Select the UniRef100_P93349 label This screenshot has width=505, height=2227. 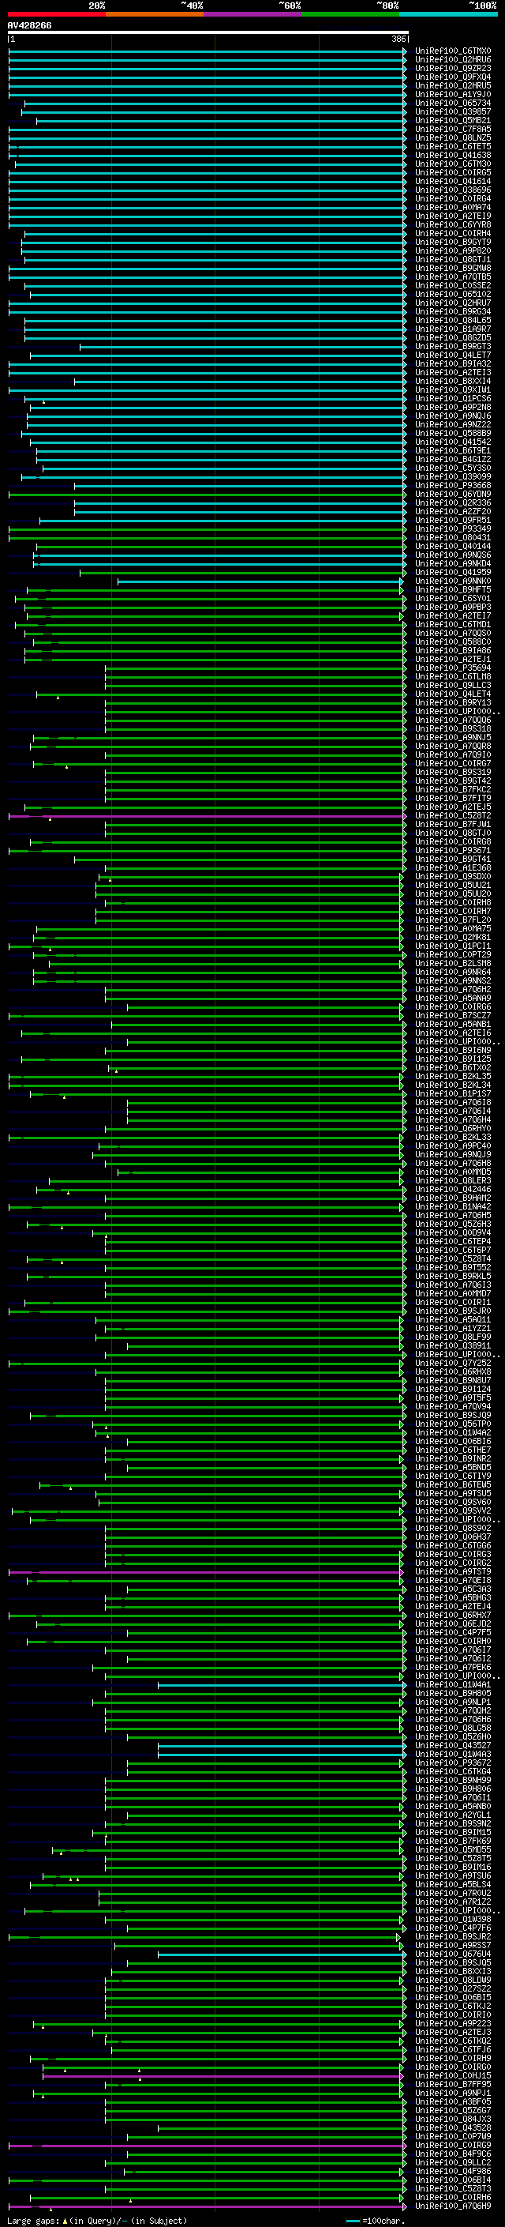pos(453,529)
